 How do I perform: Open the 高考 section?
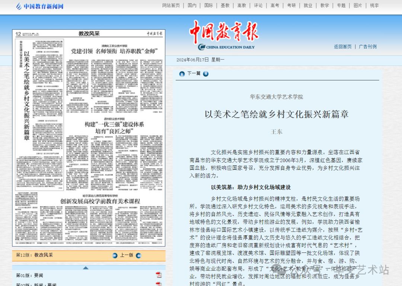click(275, 5)
